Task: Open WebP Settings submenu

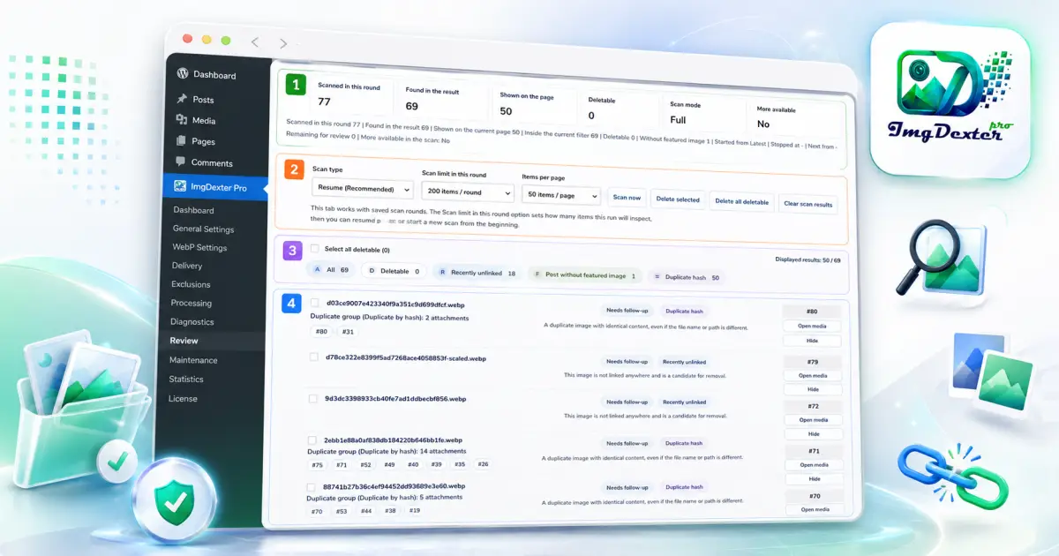Action: click(x=199, y=248)
